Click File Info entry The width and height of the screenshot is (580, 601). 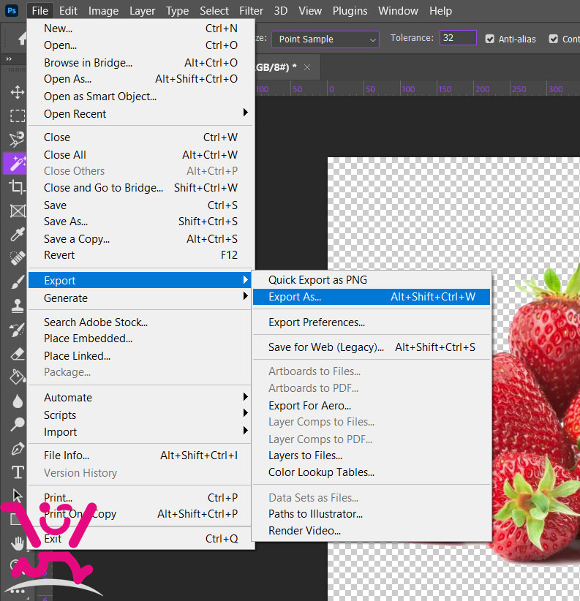140,456
